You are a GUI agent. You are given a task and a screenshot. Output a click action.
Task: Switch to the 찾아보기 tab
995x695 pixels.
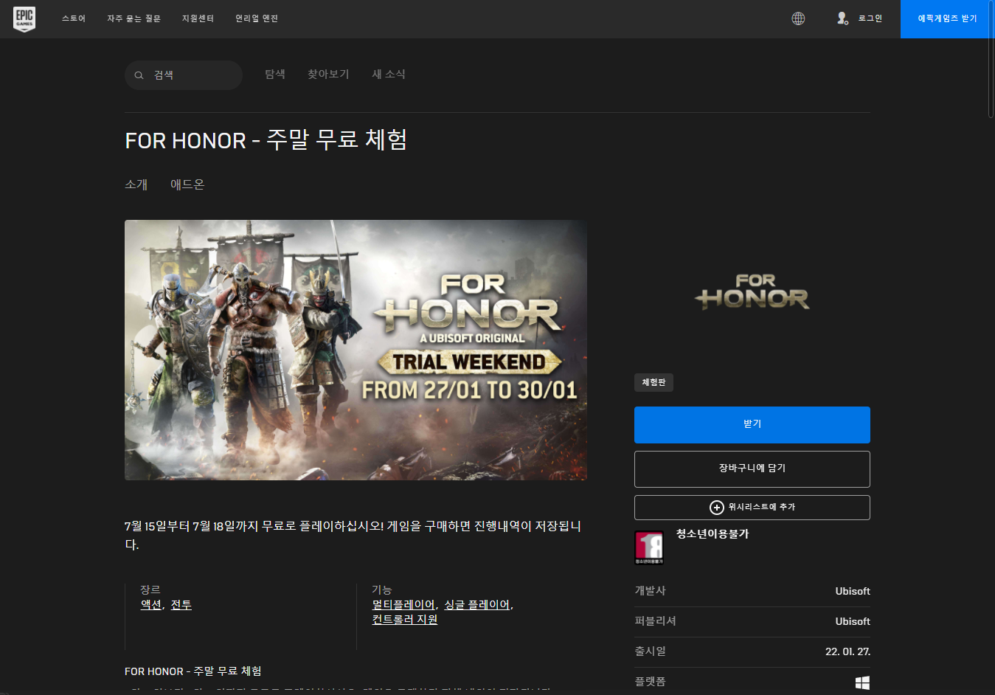tap(328, 75)
